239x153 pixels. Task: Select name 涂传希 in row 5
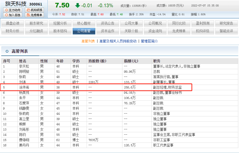[x=24, y=88]
